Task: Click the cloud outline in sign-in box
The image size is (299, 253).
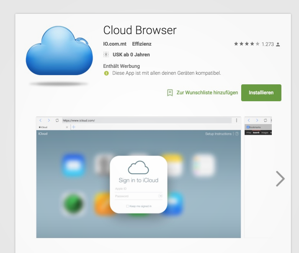Action: pos(138,167)
